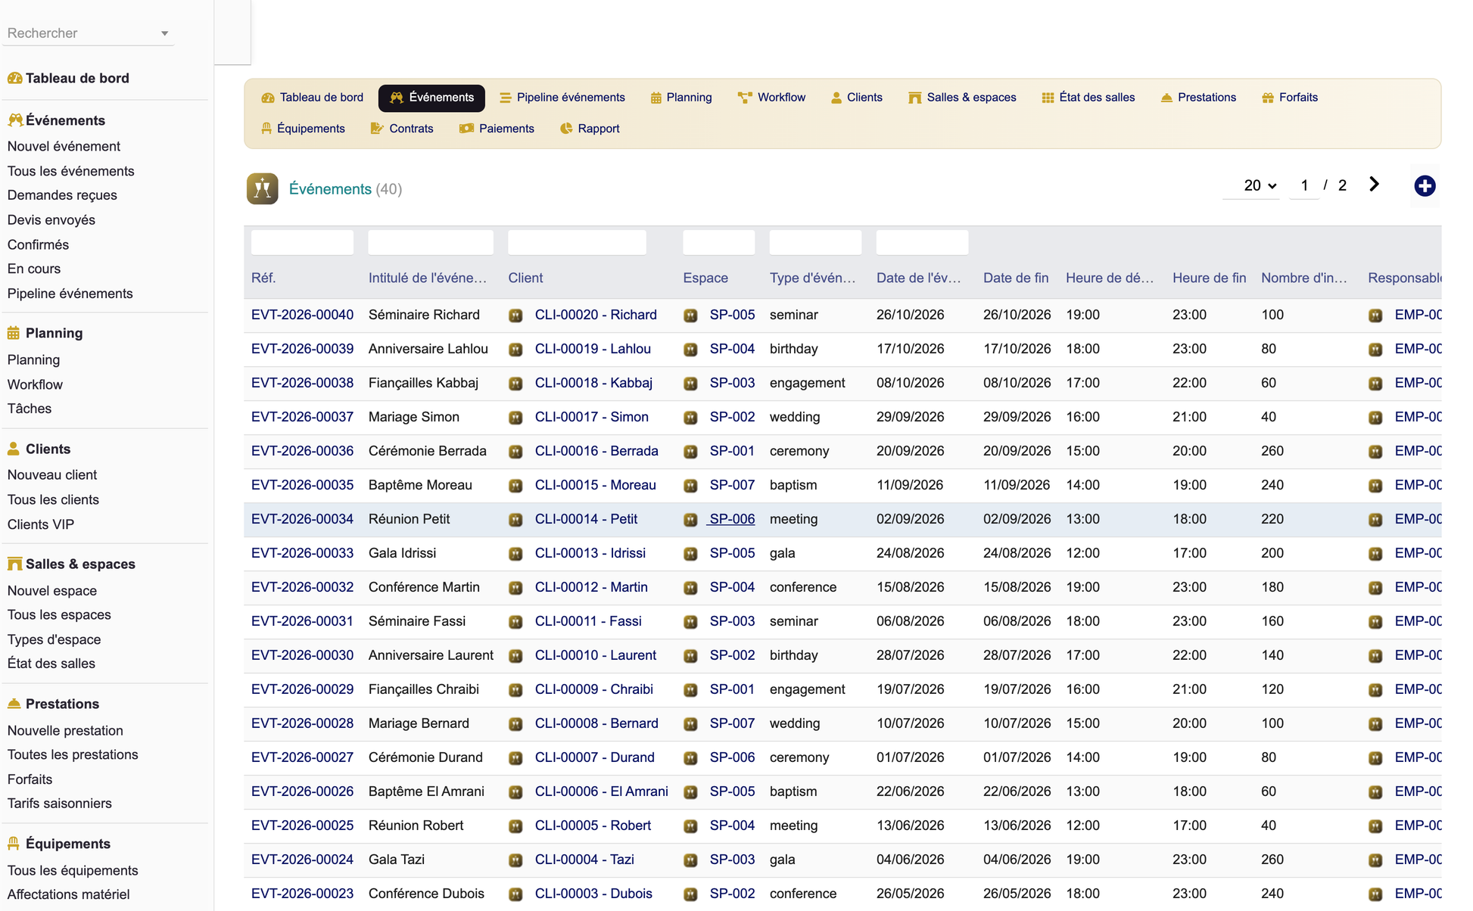Click the Intitulé de l'événement filter field
The image size is (1473, 911).
point(431,242)
